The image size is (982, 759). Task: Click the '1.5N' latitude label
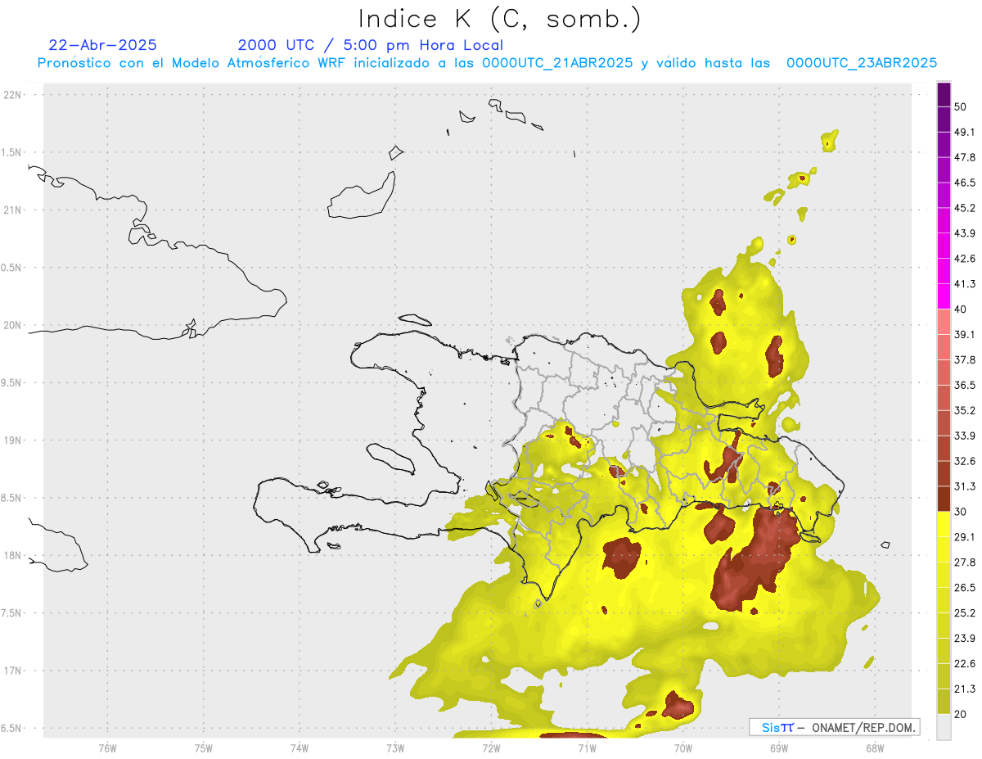pyautogui.click(x=12, y=152)
